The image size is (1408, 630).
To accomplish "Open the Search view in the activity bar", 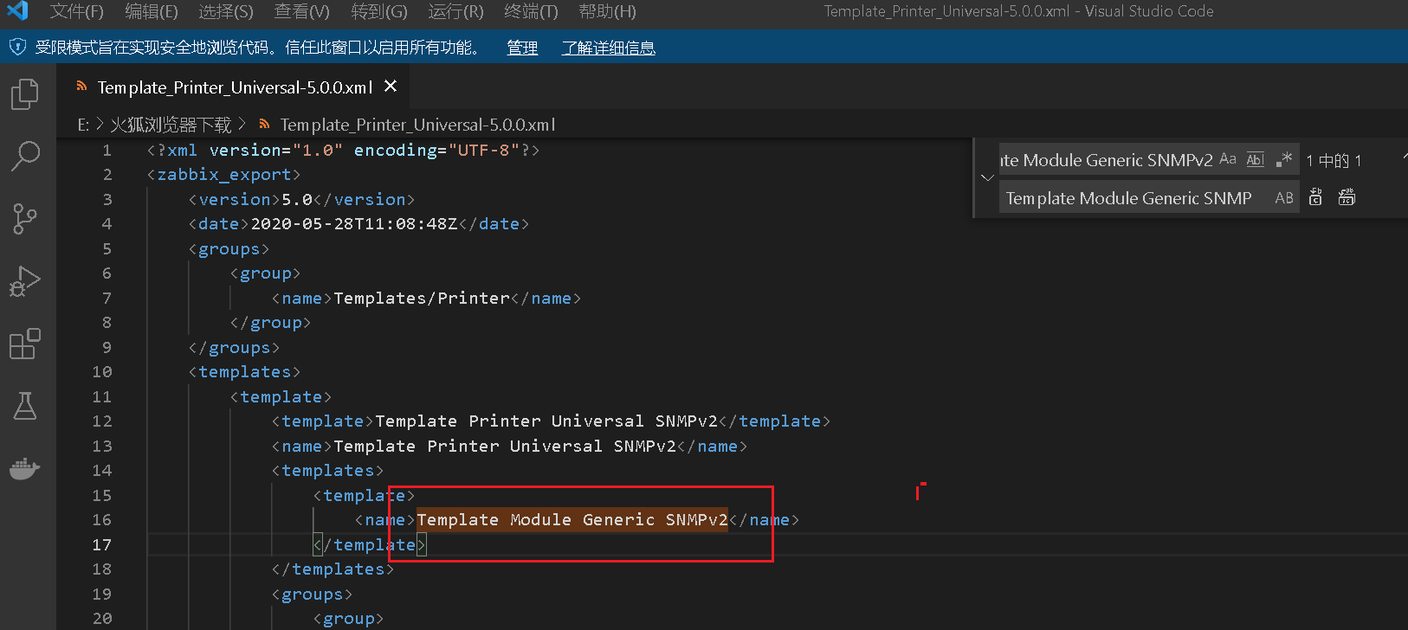I will click(25, 157).
